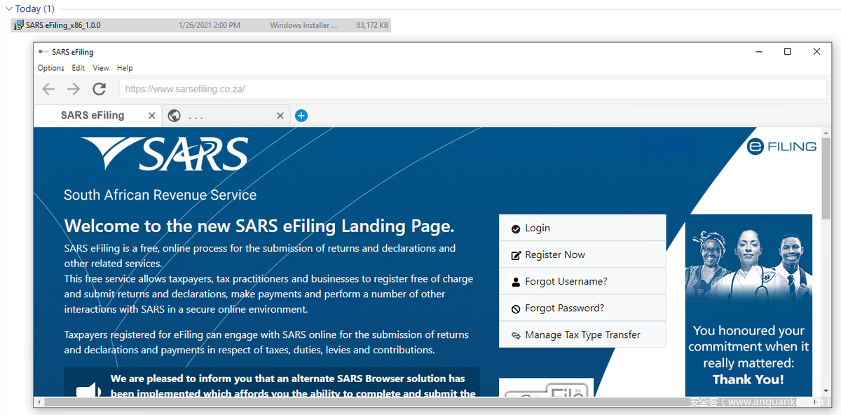This screenshot has width=841, height=415.
Task: Select the SARS eFiling_x86_1.0.0 installer file
Action: coord(201,25)
